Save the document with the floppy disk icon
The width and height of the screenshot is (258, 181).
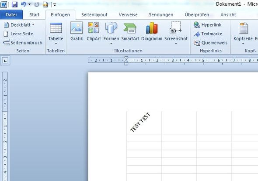(14, 4)
